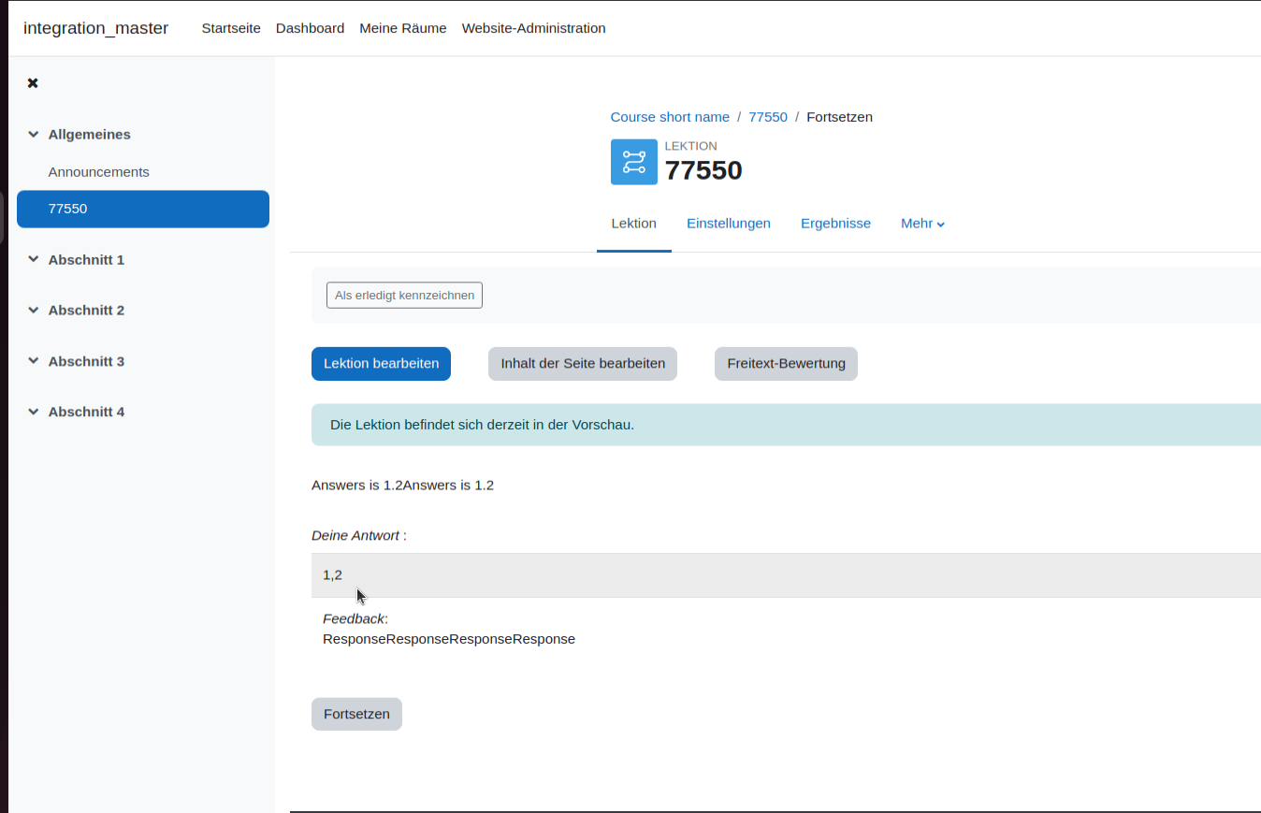Select 77550 item in course index
Screen dimensions: 1261x813
143,209
